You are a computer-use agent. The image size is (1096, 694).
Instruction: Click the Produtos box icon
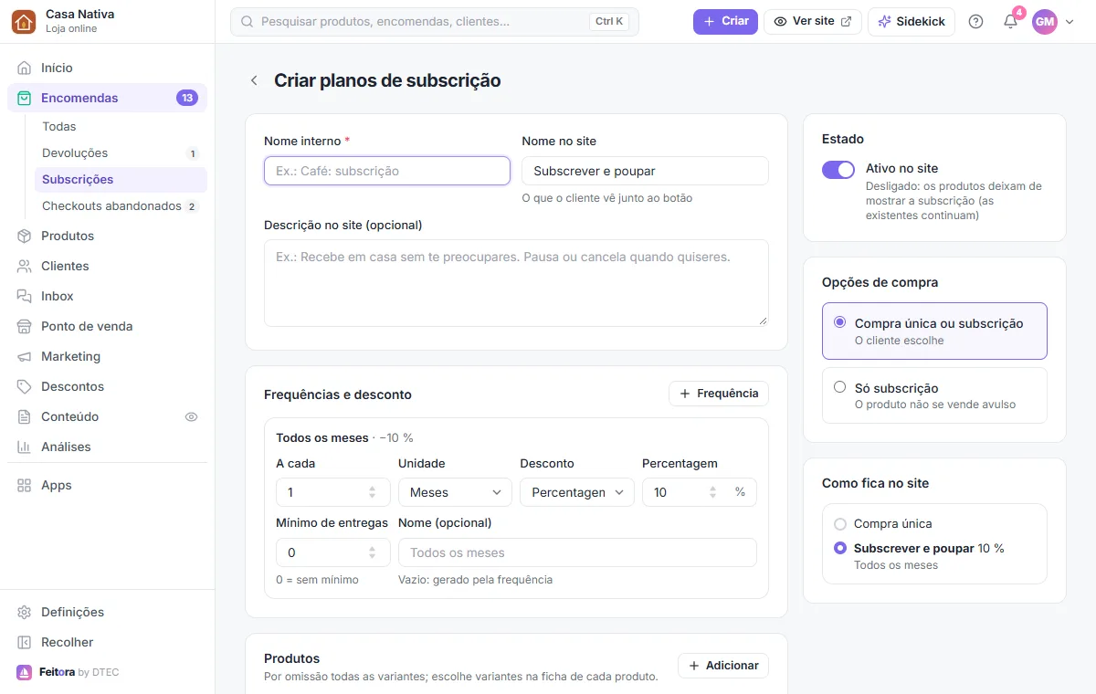25,237
